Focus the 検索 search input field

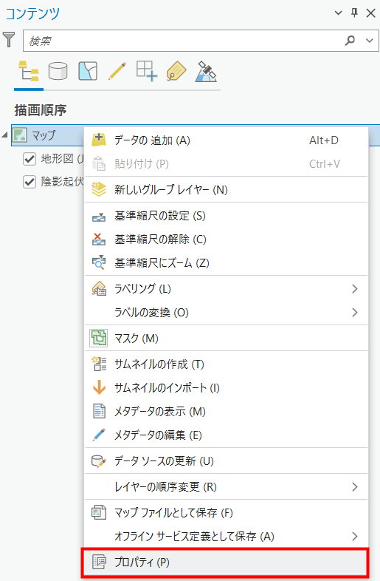click(183, 41)
